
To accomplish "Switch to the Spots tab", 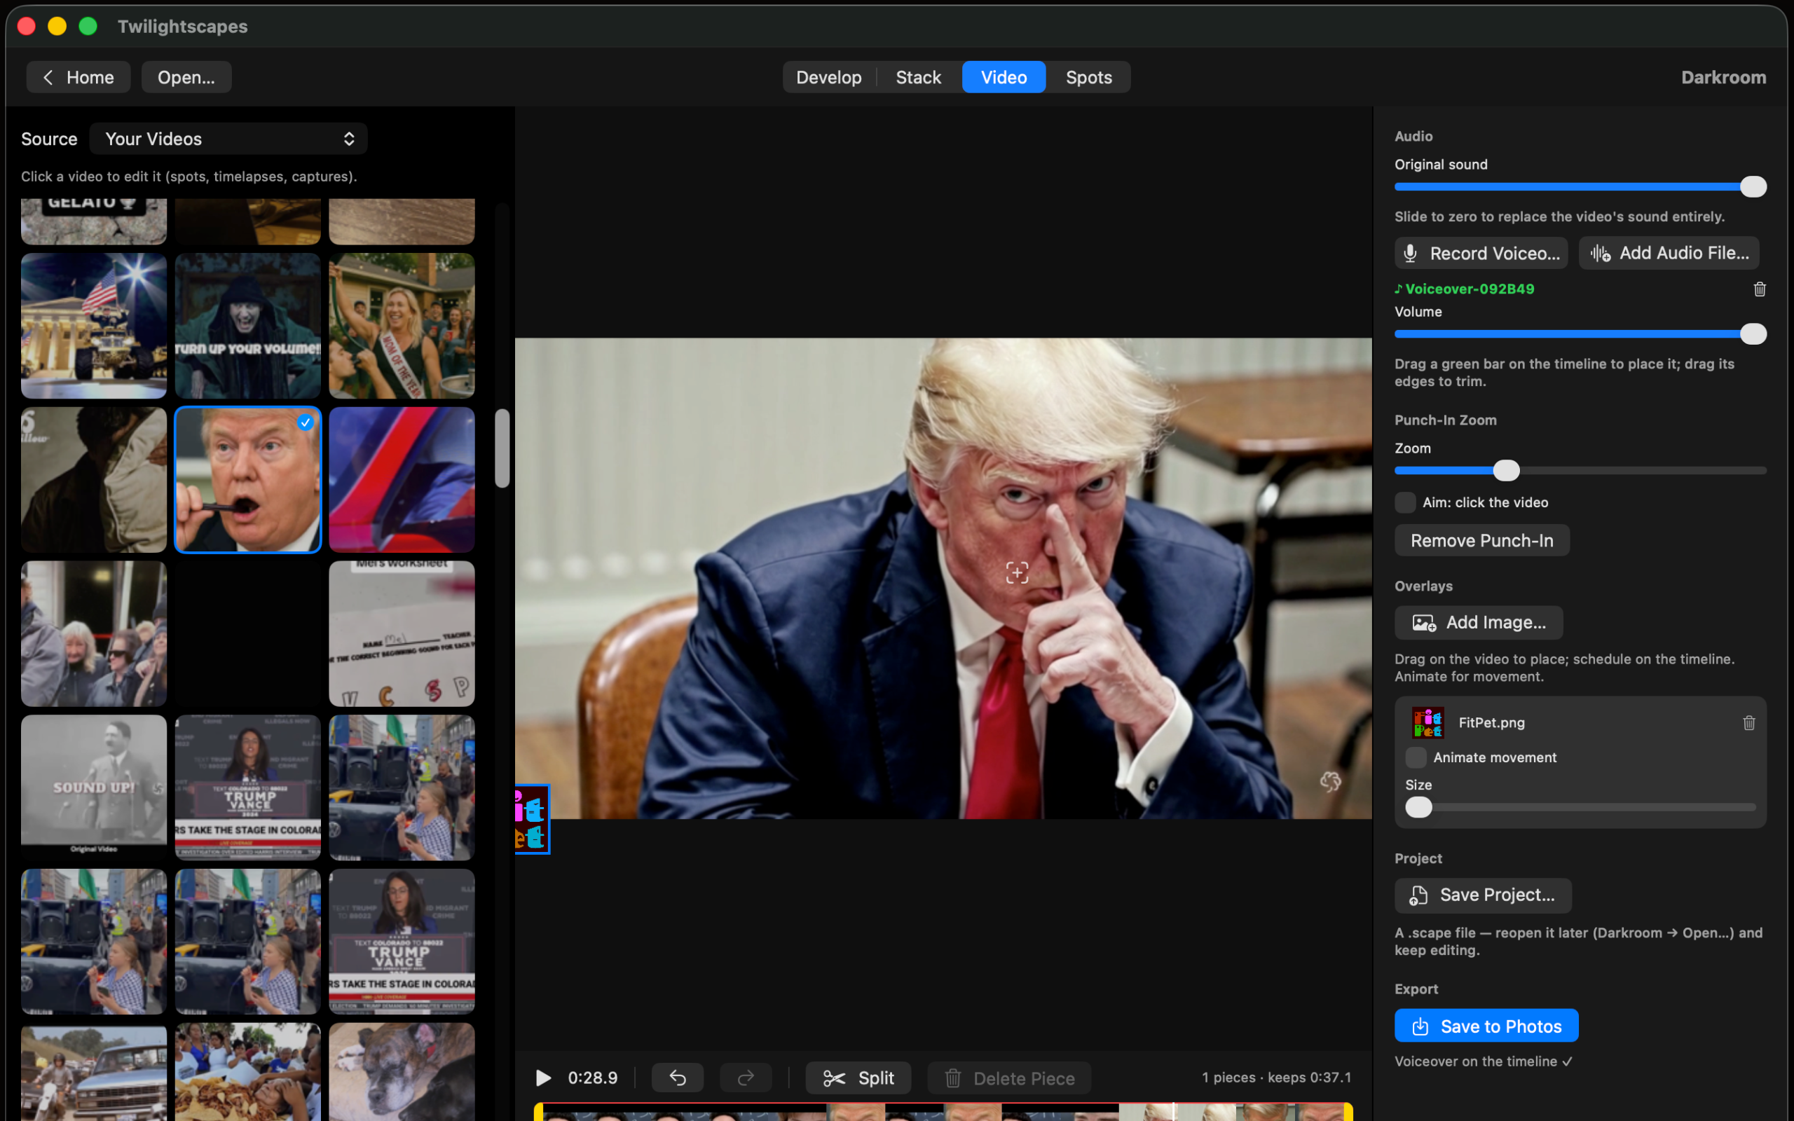I will (x=1088, y=77).
